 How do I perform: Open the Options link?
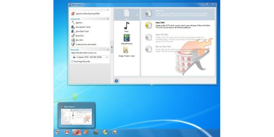pos(79,23)
